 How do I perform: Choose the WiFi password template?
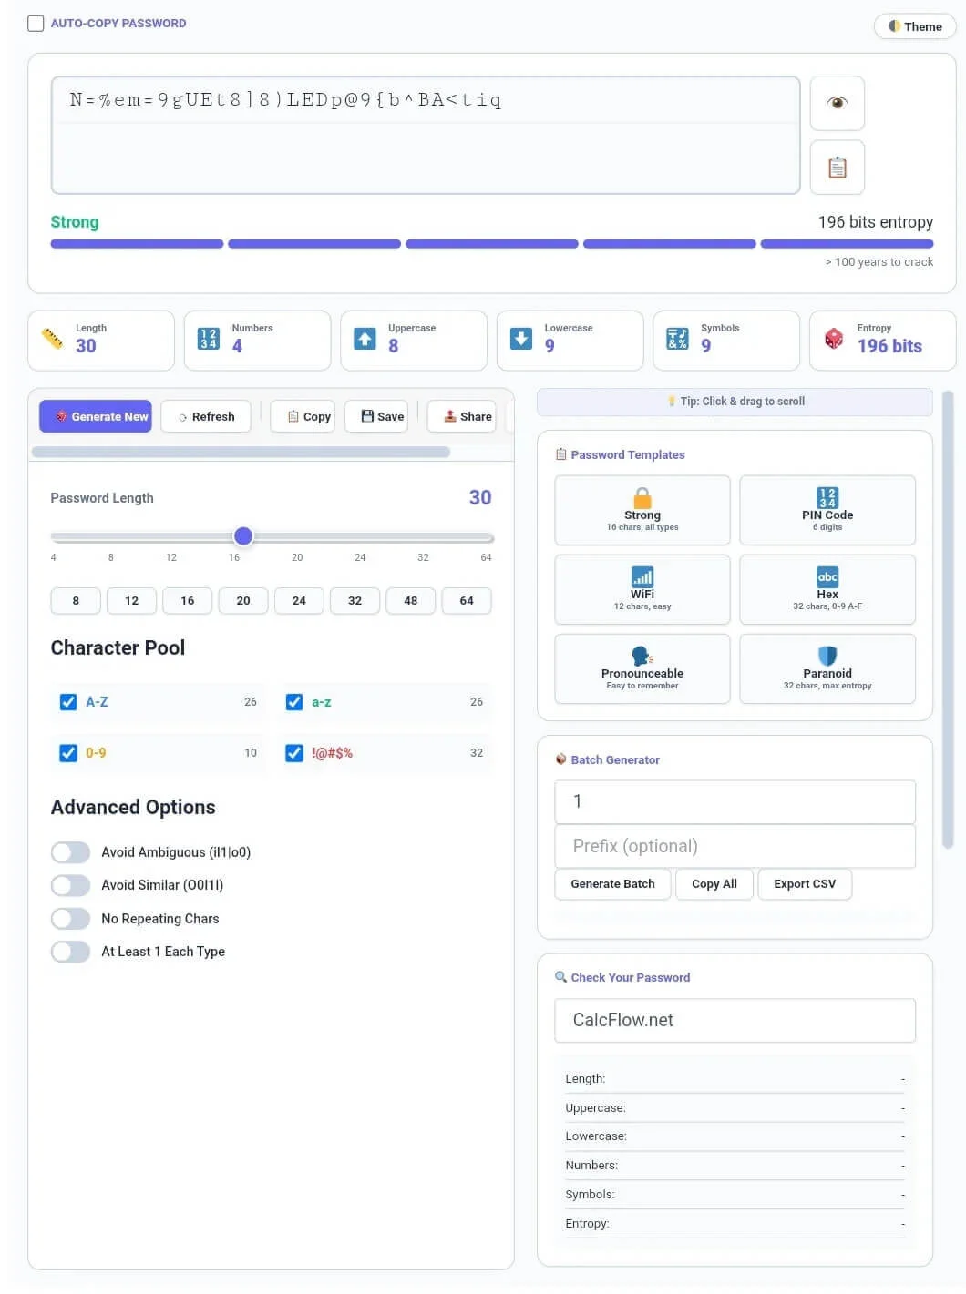pos(642,589)
